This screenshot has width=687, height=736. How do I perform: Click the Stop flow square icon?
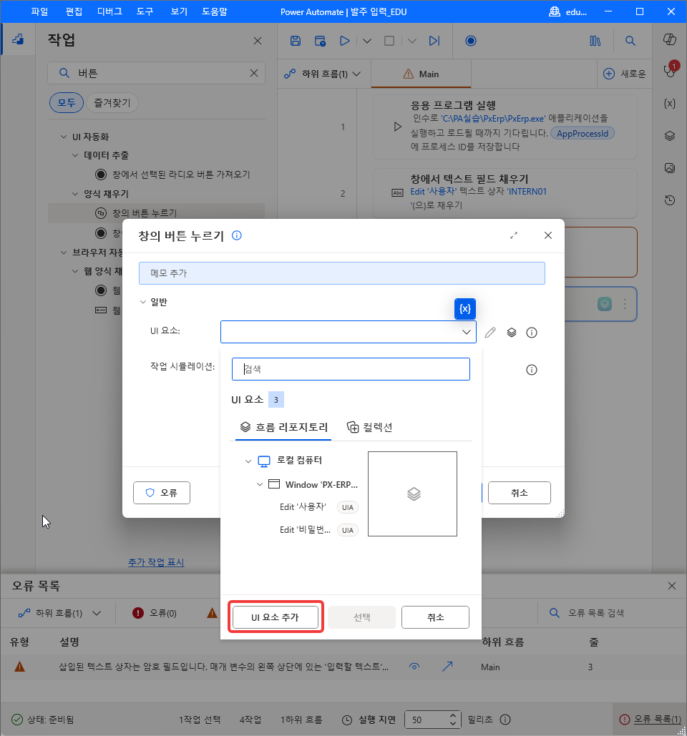389,41
